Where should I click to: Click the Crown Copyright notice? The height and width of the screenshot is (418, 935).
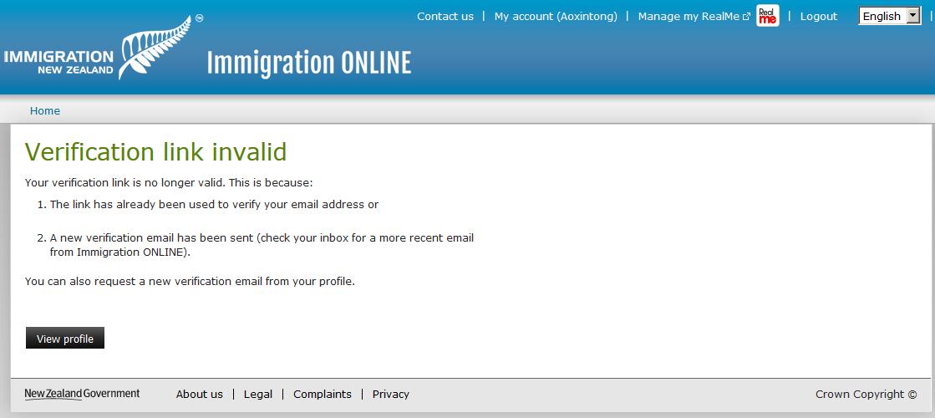click(866, 394)
